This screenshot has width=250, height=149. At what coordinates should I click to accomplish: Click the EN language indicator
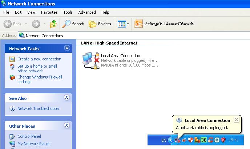click(164, 140)
